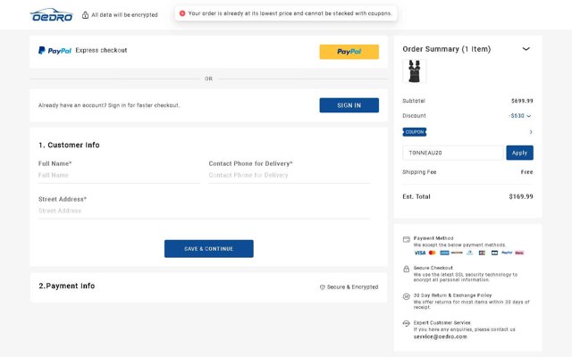The width and height of the screenshot is (572, 357).
Task: Click the PayPal logo next to Express checkout
Action: click(x=55, y=51)
